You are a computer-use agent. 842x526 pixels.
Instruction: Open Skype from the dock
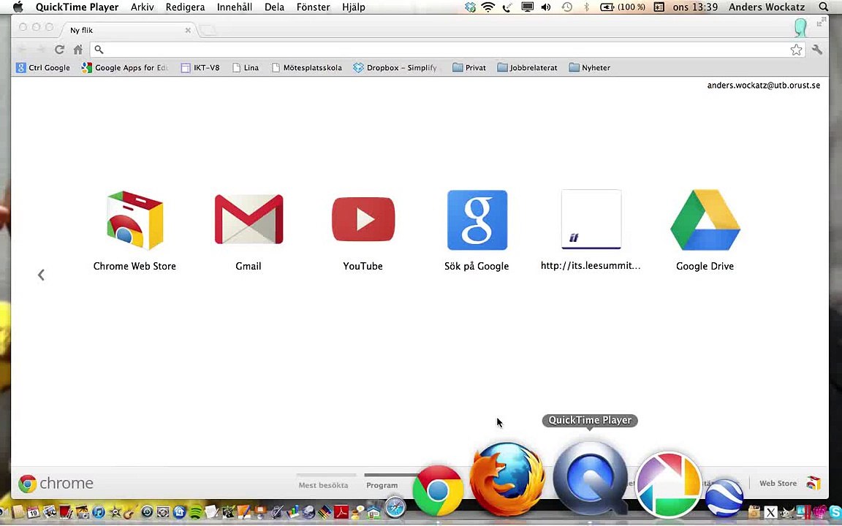[x=837, y=511]
